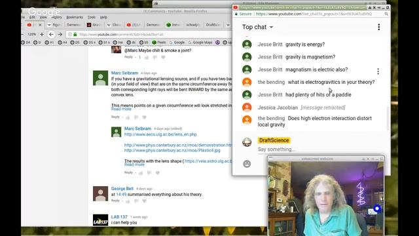
Task: Select the 'the bending' electrogravitics chat message
Action: tap(331, 82)
